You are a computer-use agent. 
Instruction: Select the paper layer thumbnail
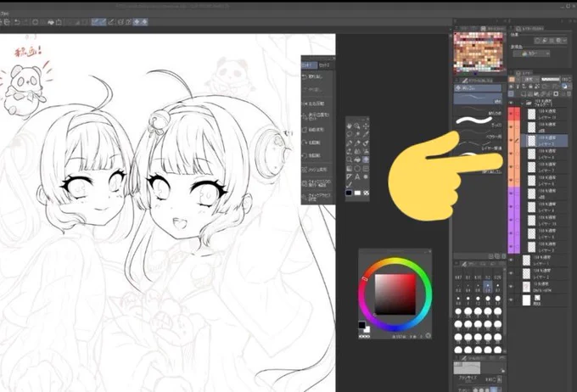527,300
